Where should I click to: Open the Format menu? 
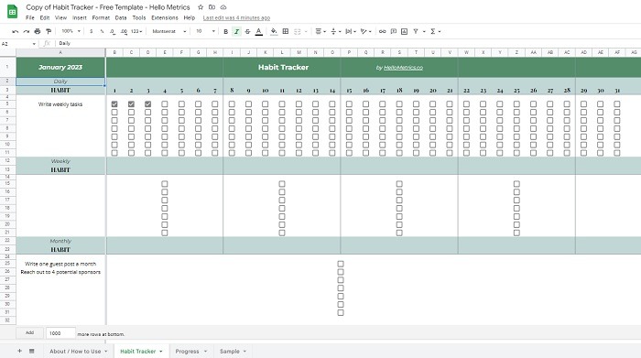point(101,18)
